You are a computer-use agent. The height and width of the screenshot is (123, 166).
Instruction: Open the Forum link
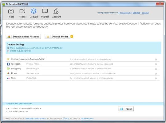pyautogui.click(x=66, y=118)
